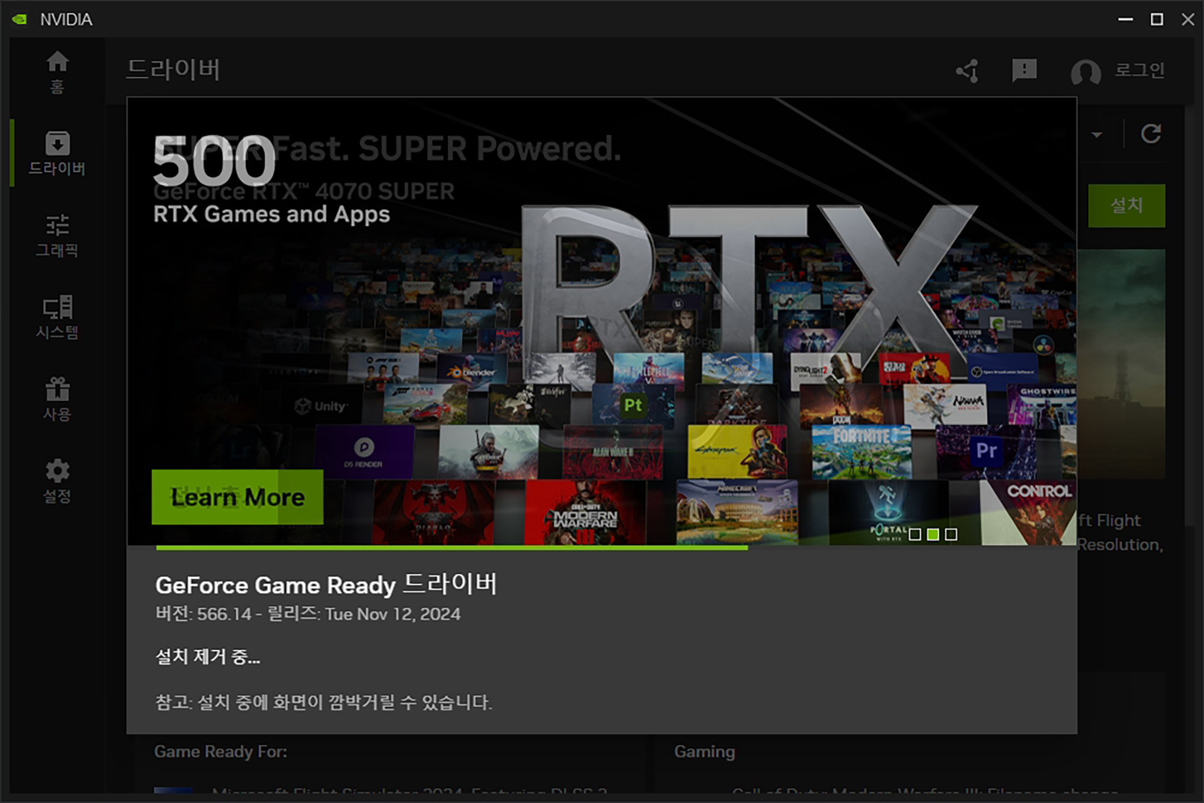The width and height of the screenshot is (1204, 803).
Task: Open the gift Redeem sidebar icon
Action: (57, 398)
